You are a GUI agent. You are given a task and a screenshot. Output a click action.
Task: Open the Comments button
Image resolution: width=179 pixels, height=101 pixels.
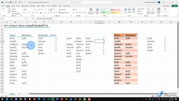click(x=166, y=6)
